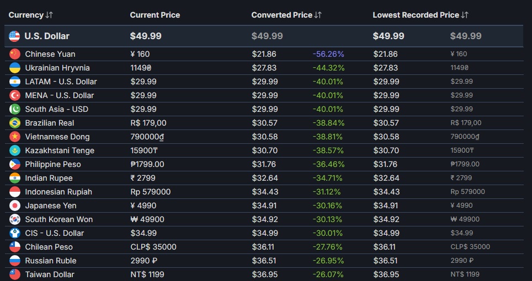This screenshot has height=281, width=532.
Task: Click the Current Price column header
Action: tap(155, 15)
